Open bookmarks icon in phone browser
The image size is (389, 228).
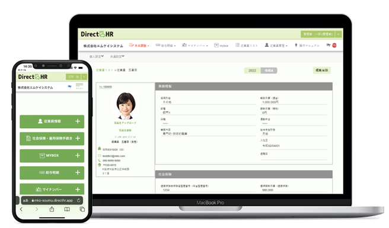click(x=67, y=210)
